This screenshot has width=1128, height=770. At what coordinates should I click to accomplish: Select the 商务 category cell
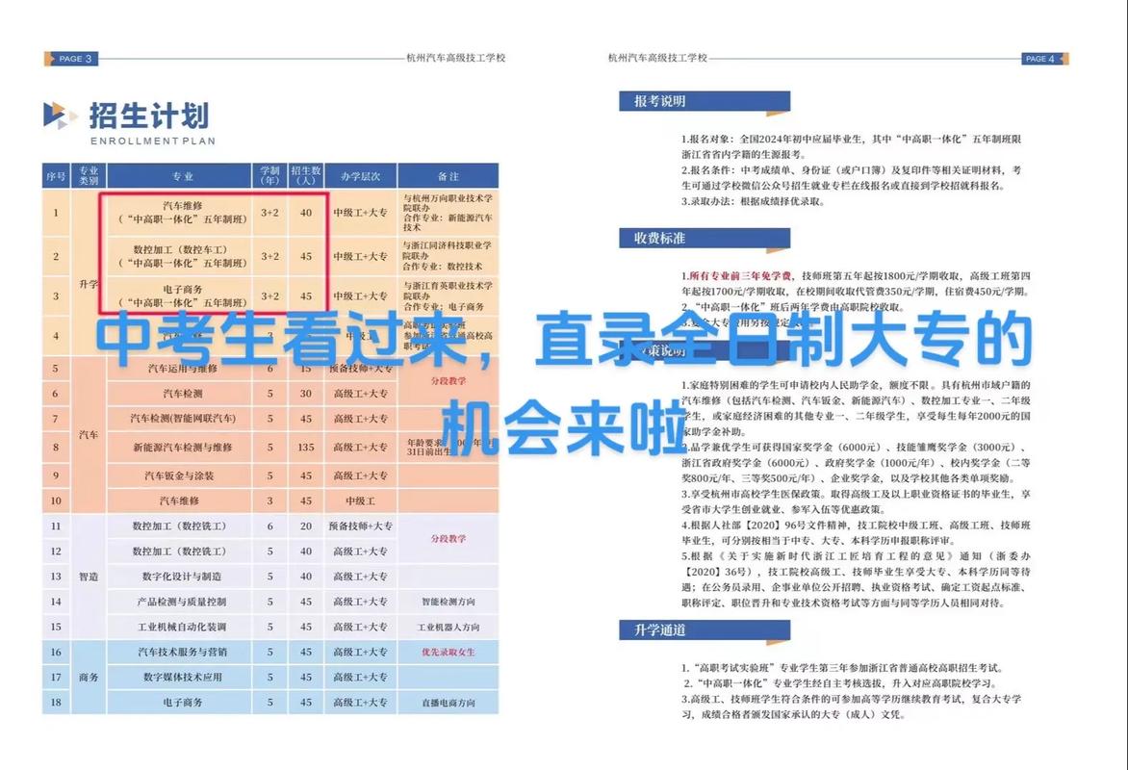89,678
